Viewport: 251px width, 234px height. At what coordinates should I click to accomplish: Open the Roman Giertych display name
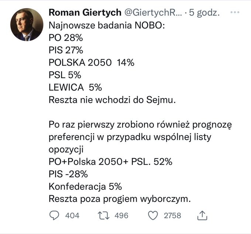click(85, 13)
